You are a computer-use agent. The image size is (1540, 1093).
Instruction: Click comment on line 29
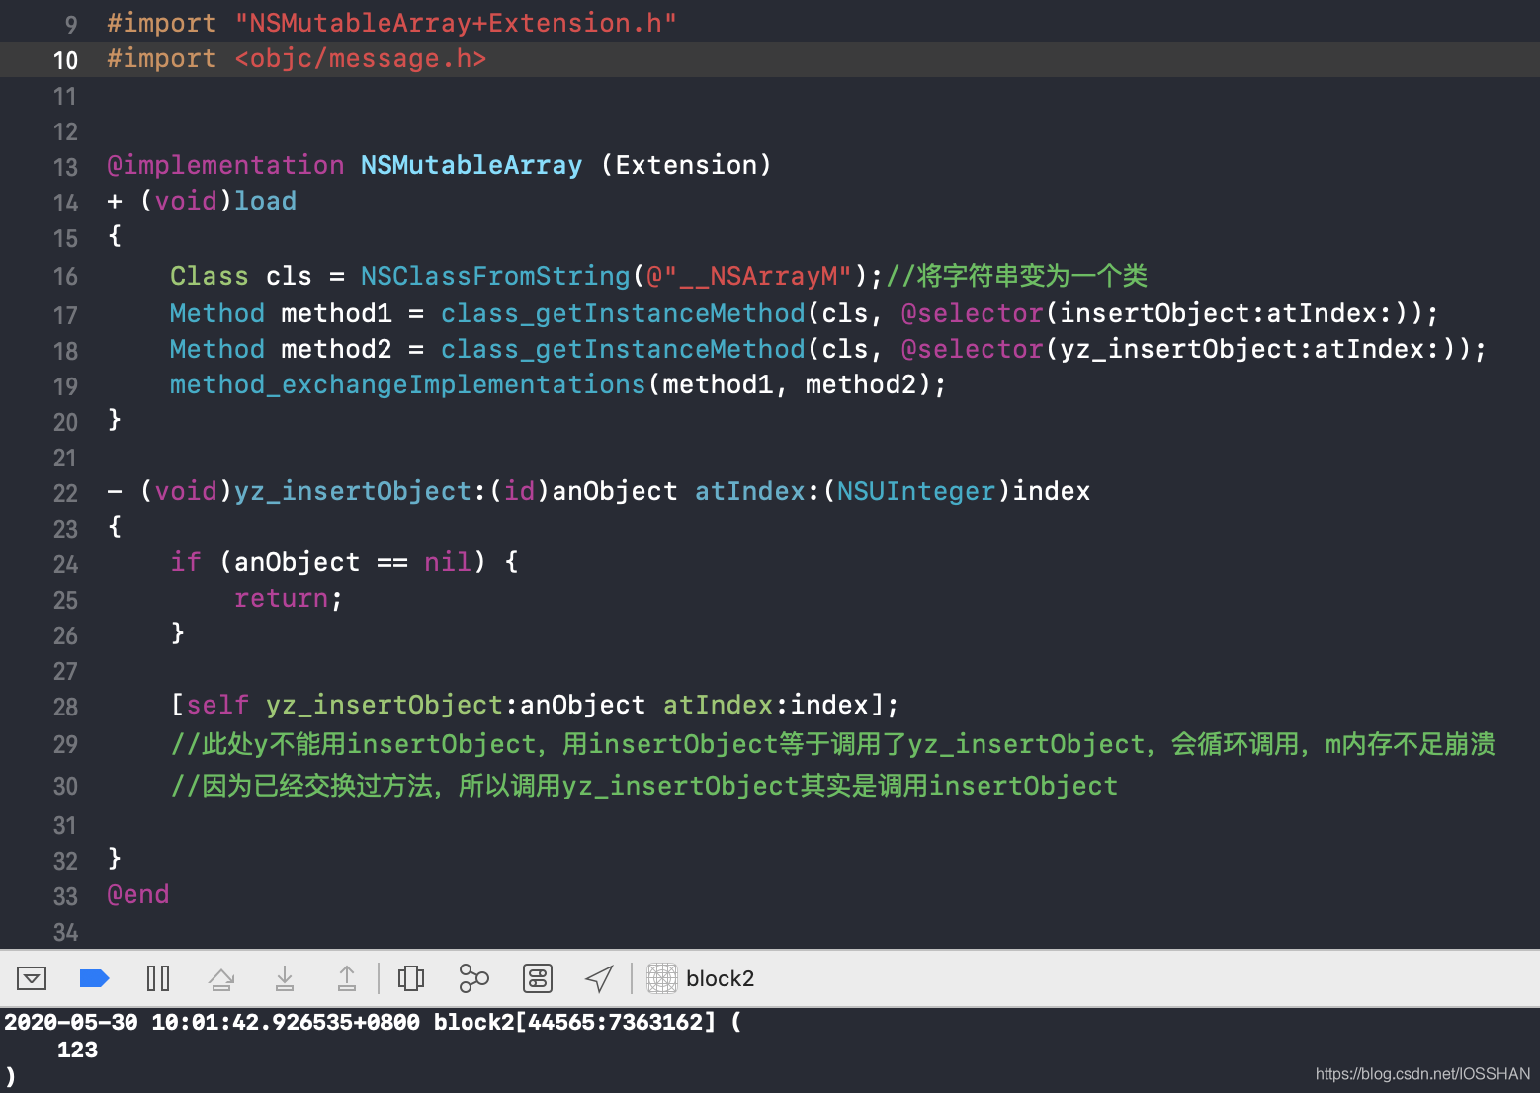[832, 744]
